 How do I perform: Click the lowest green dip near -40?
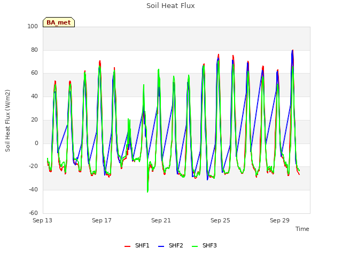(x=147, y=192)
